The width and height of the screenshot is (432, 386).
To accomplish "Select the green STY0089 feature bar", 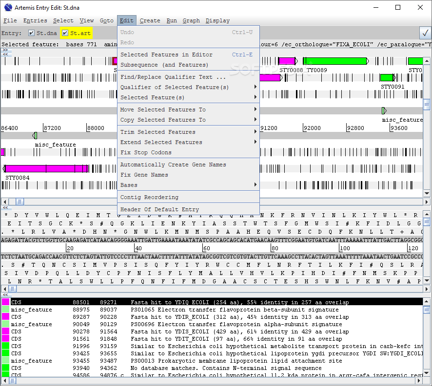I will tap(335, 61).
